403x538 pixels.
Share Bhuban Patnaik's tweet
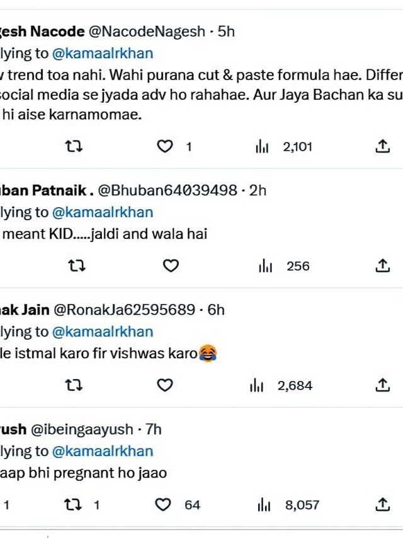(x=382, y=266)
